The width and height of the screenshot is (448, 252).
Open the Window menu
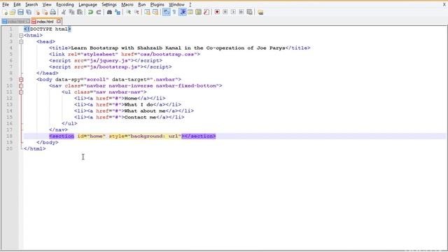click(x=176, y=5)
